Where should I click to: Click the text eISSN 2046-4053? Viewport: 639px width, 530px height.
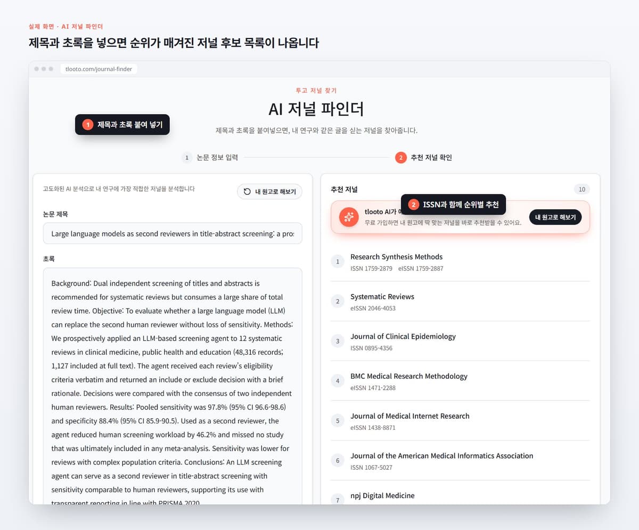373,308
